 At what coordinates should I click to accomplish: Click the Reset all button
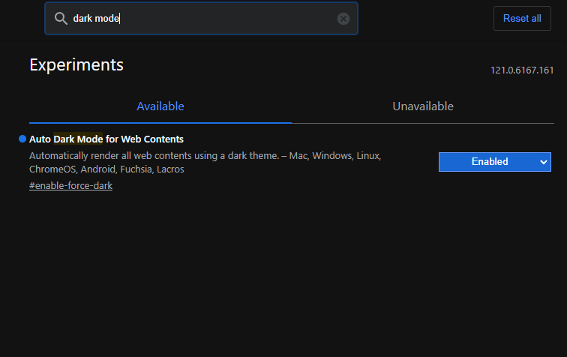(522, 19)
